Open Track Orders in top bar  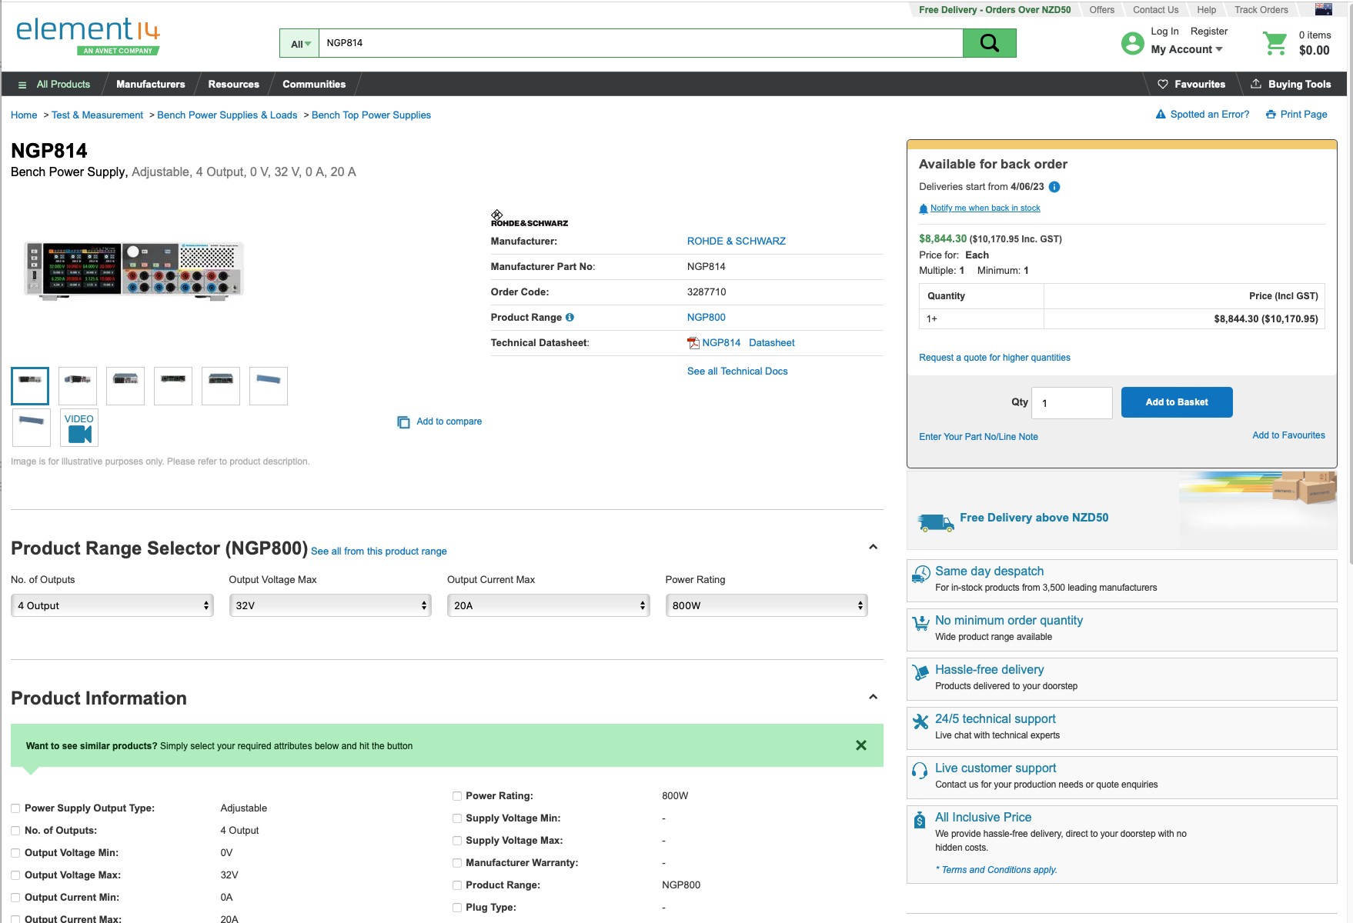point(1261,10)
